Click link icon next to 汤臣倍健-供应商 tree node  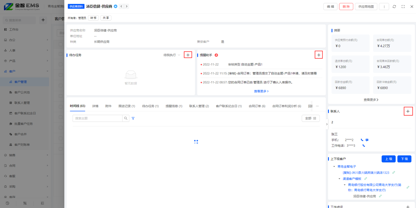tap(380, 196)
